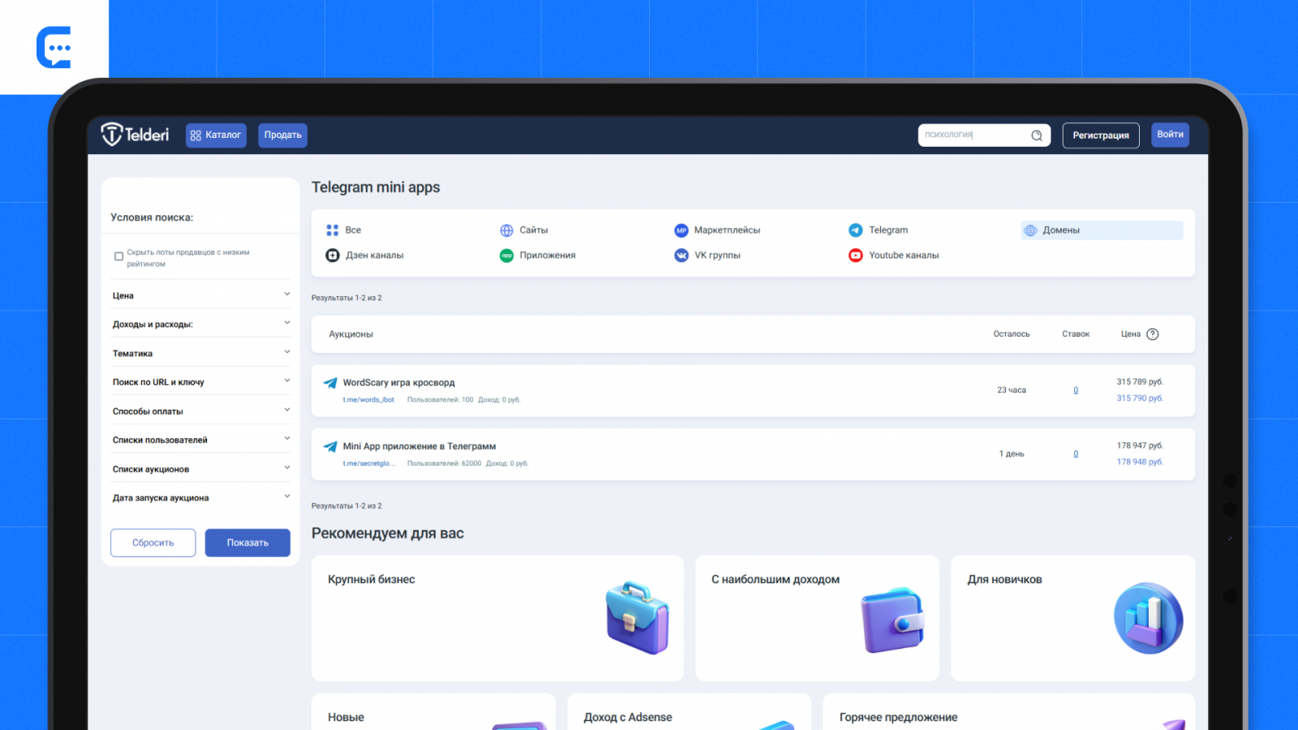Open the Каталог menu

click(x=216, y=135)
